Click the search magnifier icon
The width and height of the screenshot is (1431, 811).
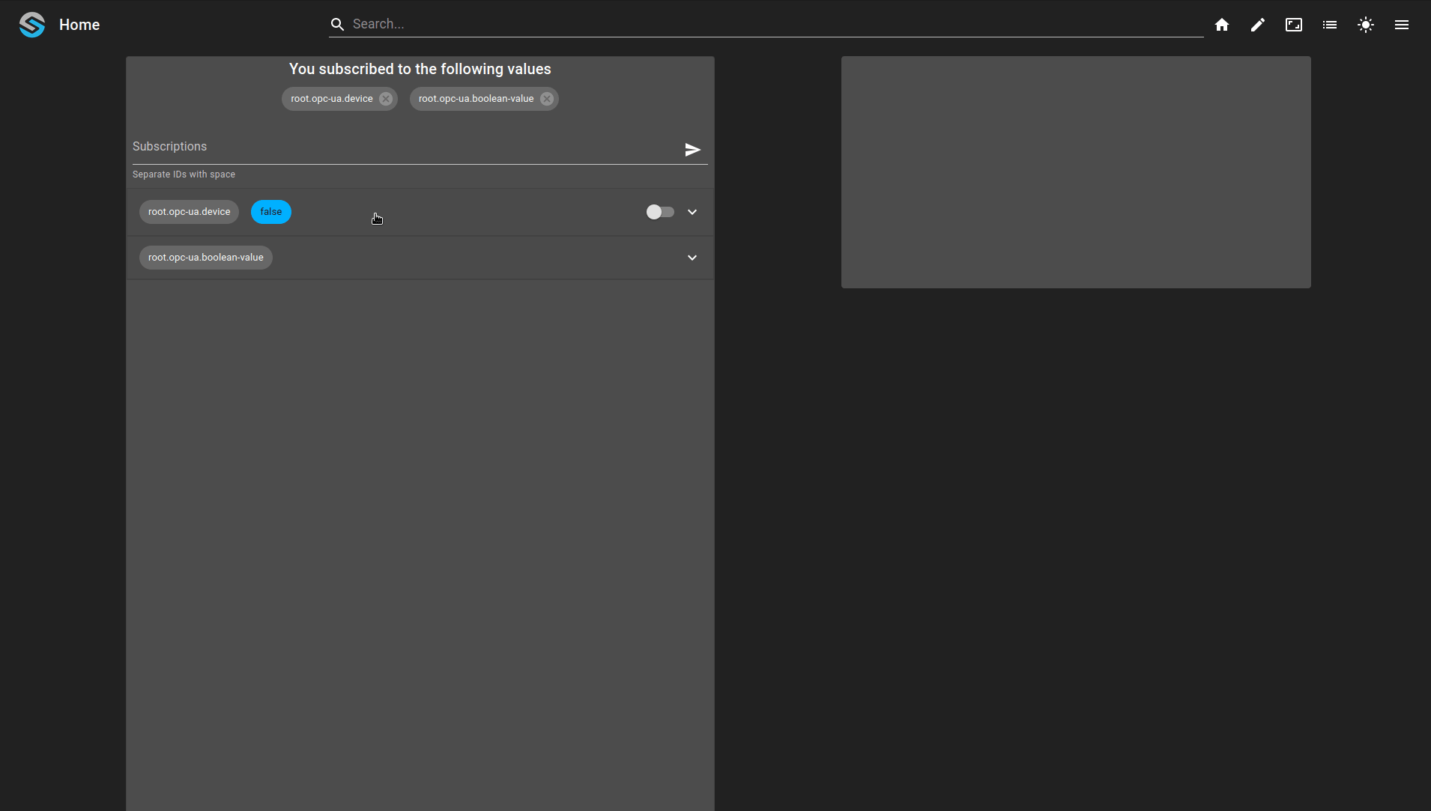[338, 25]
